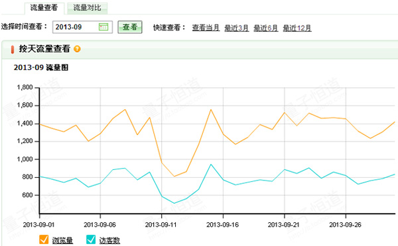
Task: Click the 2013-09 流量图 chart title
Action: [x=41, y=67]
